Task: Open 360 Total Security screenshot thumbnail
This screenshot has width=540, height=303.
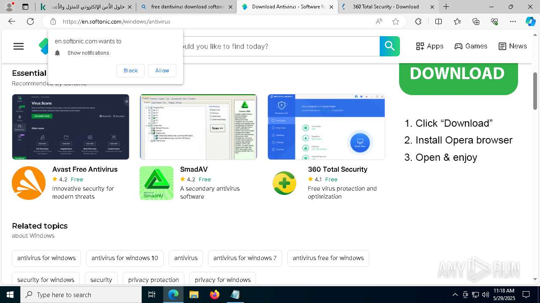Action: [x=326, y=127]
